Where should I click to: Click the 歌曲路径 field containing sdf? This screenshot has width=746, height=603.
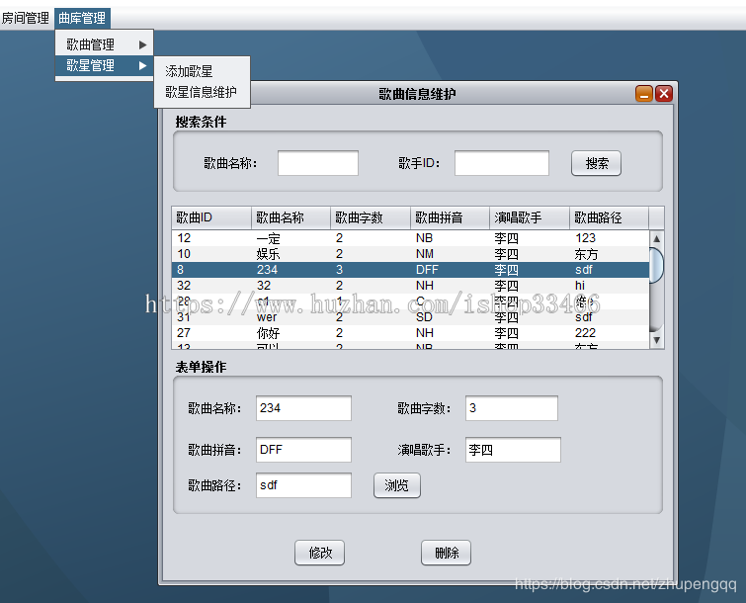point(303,485)
